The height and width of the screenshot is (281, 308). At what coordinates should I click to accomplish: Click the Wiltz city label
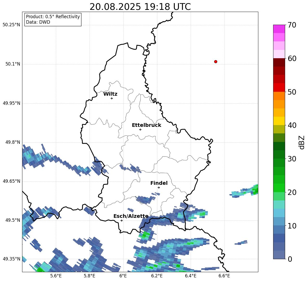tap(110, 94)
